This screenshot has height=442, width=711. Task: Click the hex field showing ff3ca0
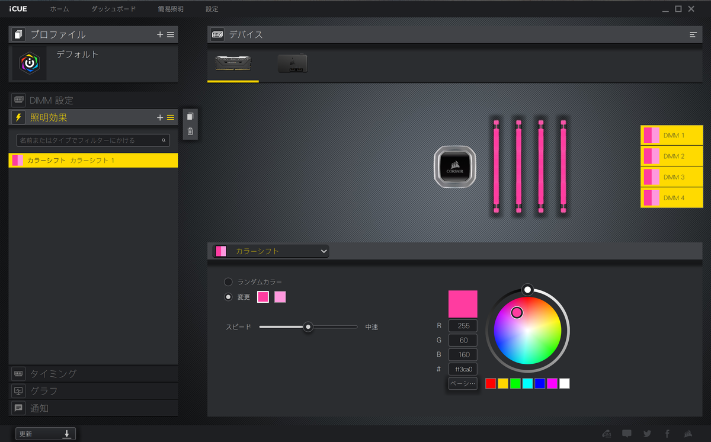click(463, 369)
